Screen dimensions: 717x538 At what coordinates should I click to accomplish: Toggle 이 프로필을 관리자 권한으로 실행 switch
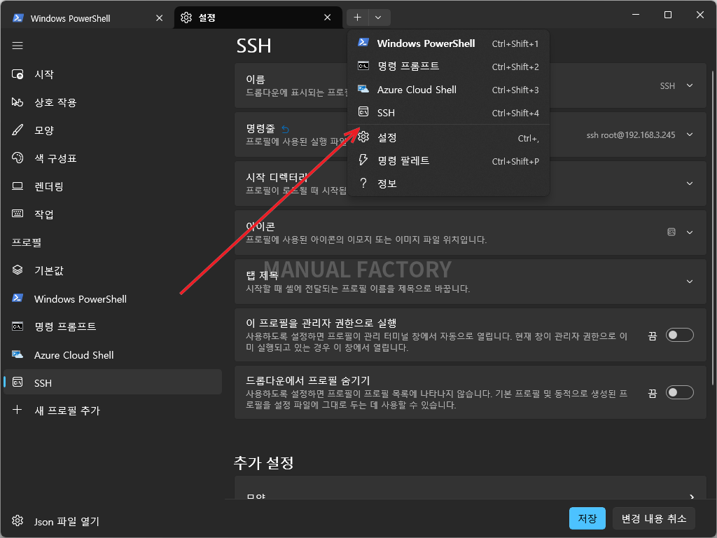coord(679,336)
